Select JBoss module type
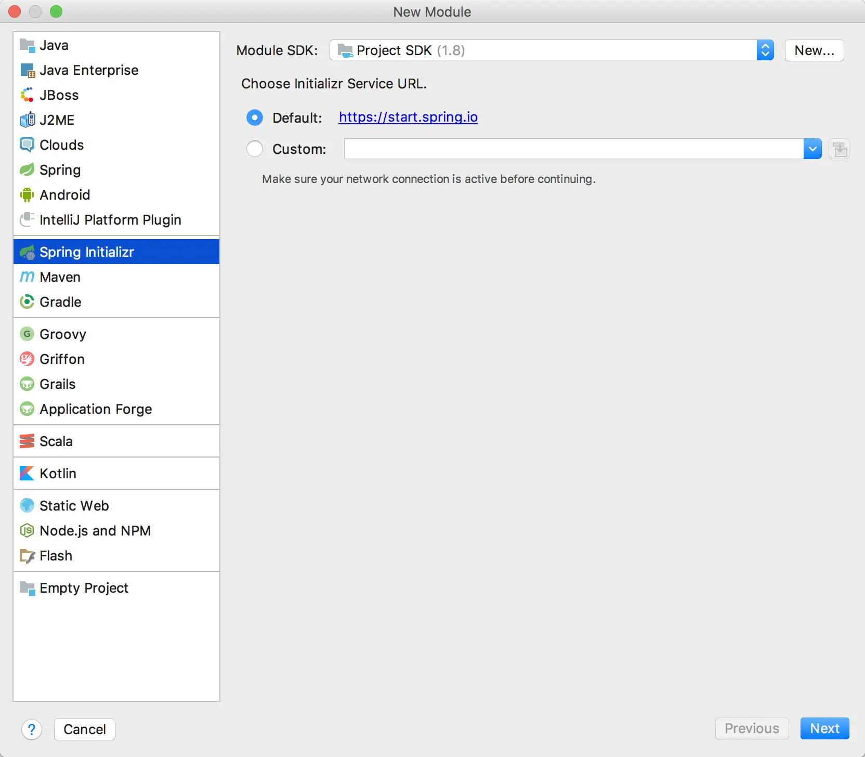Viewport: 865px width, 757px height. 116,95
